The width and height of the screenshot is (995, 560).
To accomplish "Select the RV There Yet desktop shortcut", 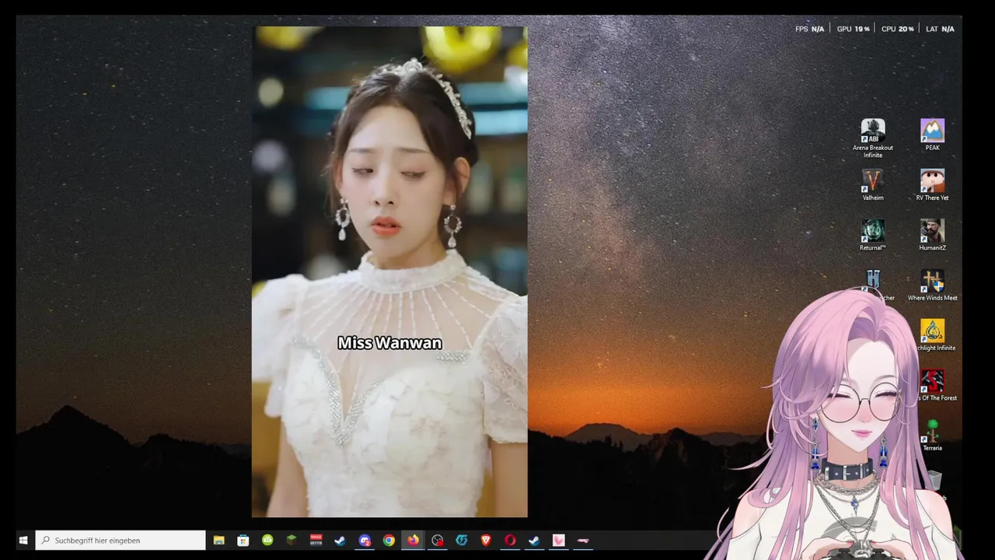I will coord(932,185).
